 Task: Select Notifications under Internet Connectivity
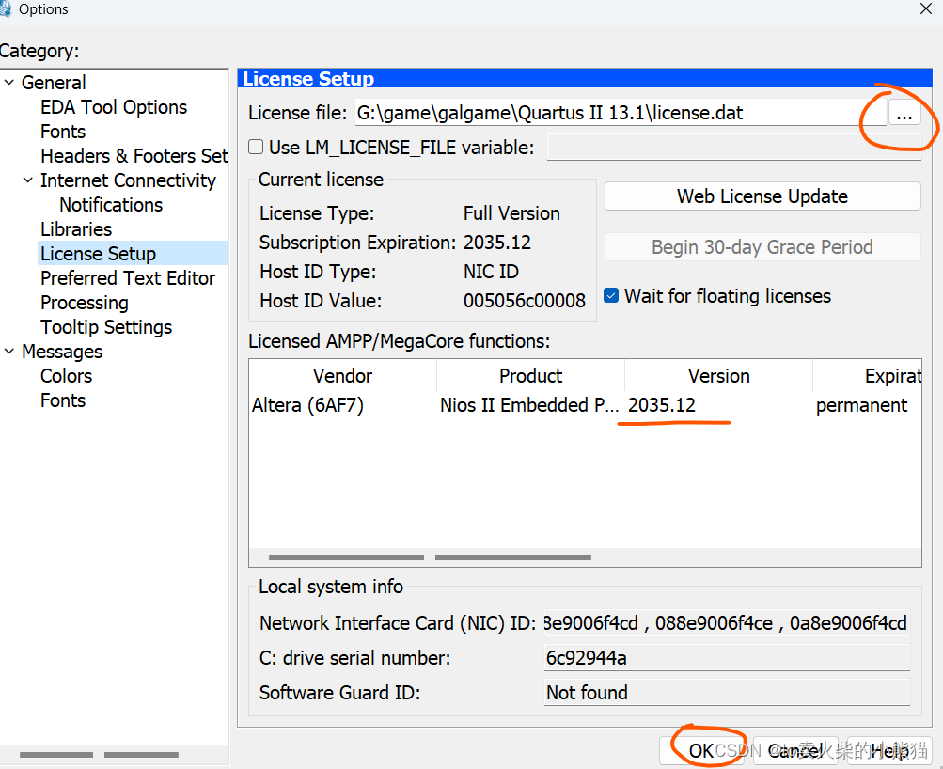(111, 205)
